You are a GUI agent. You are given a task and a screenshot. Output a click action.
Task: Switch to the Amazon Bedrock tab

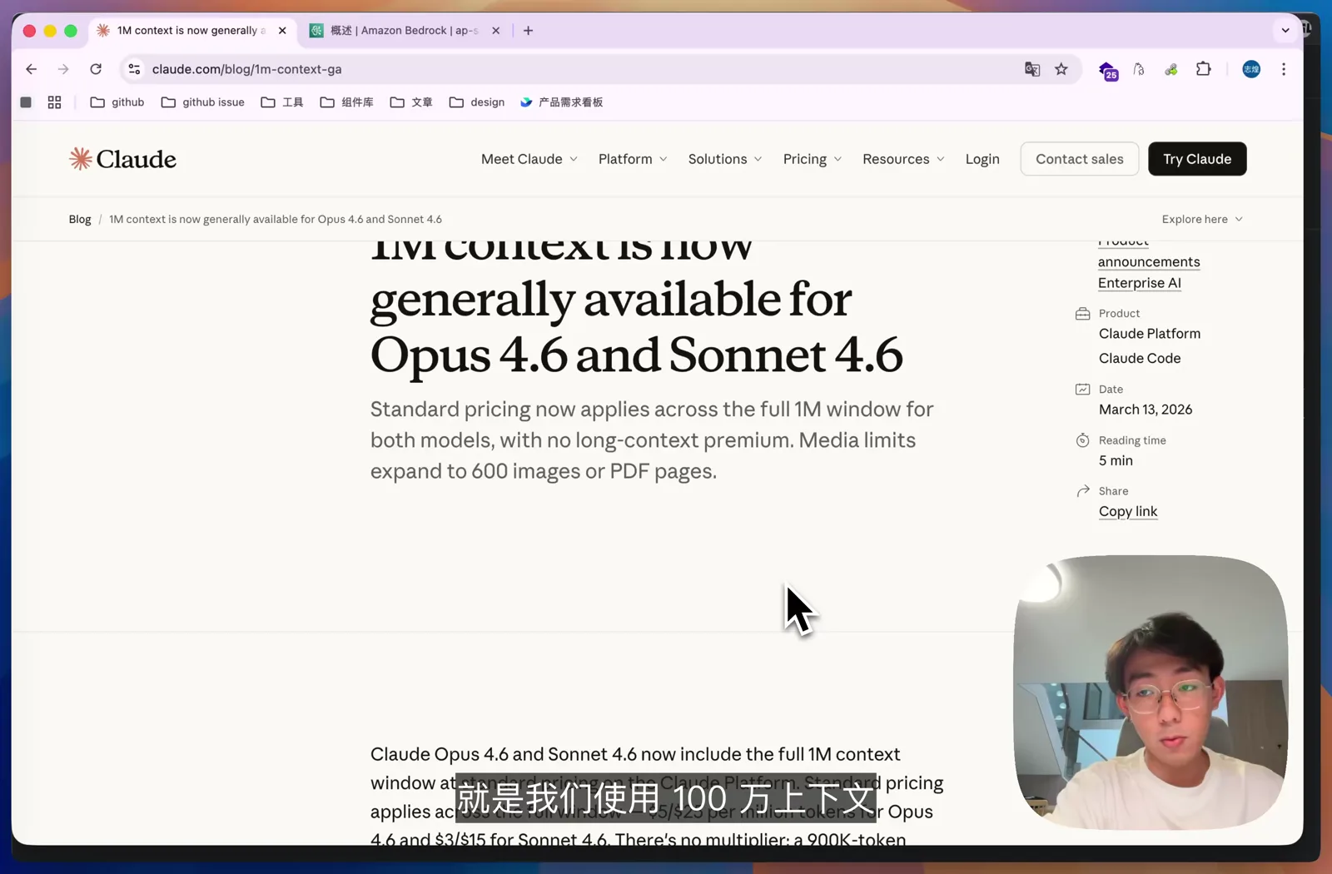click(x=405, y=31)
